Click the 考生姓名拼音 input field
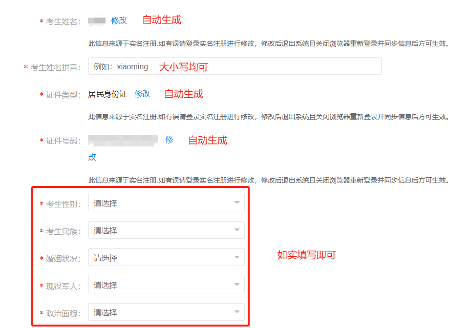Screen dimensions: 469x328 (x=195, y=67)
